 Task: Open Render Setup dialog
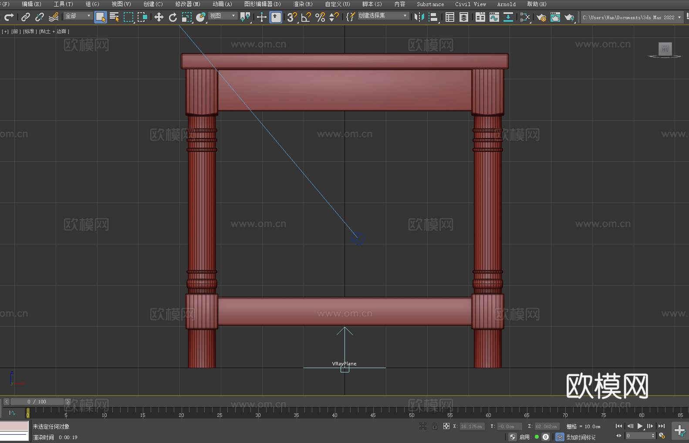tap(541, 17)
